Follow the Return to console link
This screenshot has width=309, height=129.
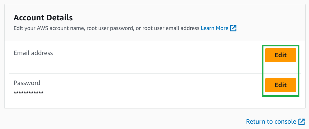(271, 122)
